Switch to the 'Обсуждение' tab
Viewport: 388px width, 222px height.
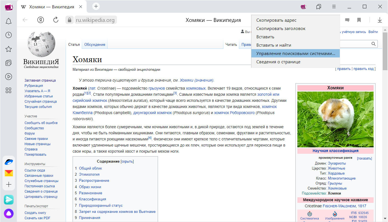coord(95,44)
